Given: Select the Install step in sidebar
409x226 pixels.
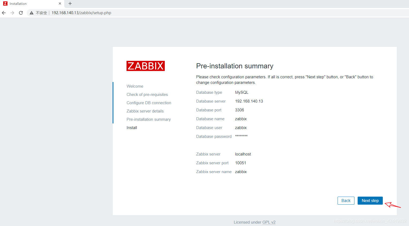Looking at the screenshot, I should pos(132,128).
